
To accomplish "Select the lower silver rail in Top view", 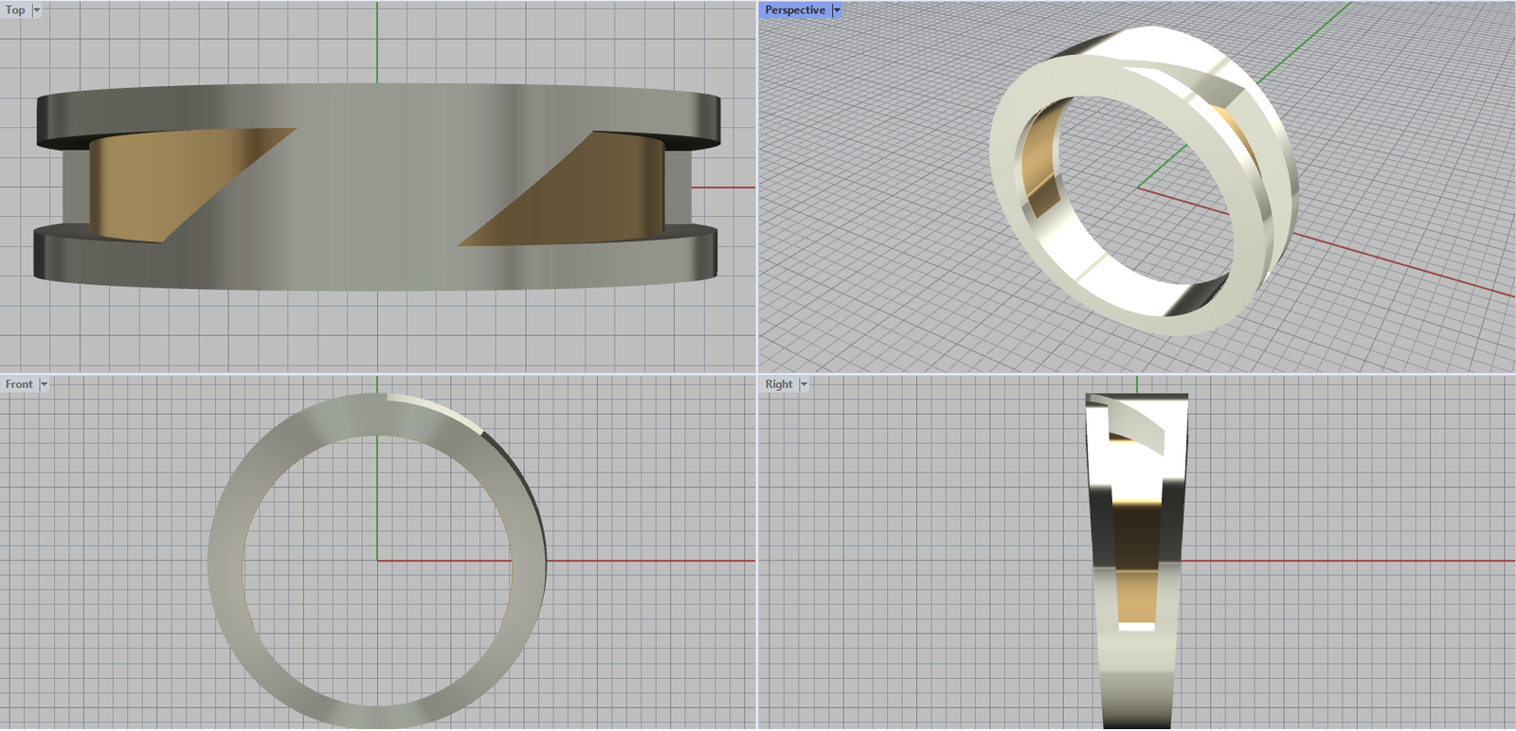I will click(x=379, y=270).
